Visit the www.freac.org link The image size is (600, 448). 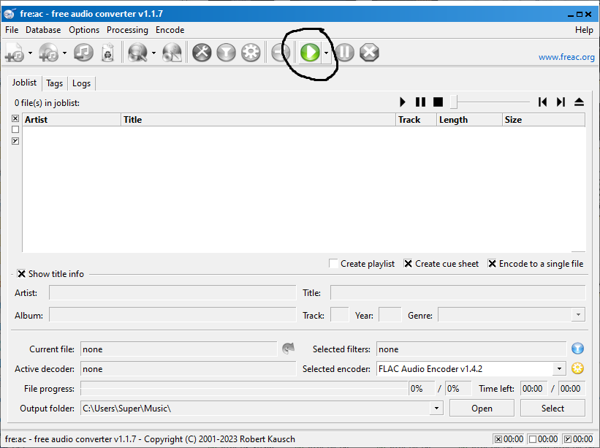566,57
